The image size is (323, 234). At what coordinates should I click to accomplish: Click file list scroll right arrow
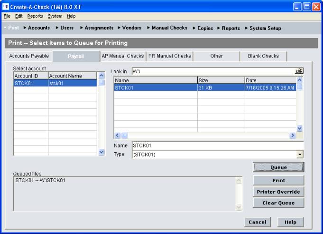click(293, 135)
